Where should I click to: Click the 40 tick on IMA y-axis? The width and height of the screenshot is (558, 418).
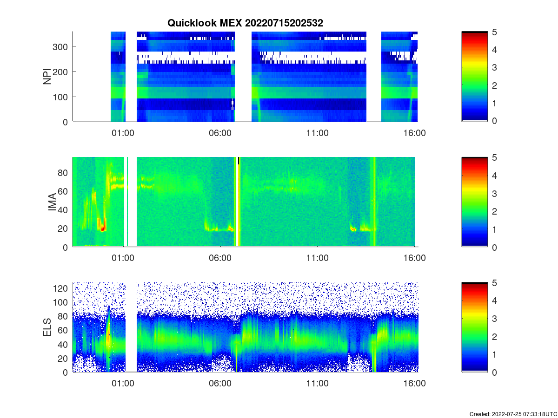[x=64, y=210]
